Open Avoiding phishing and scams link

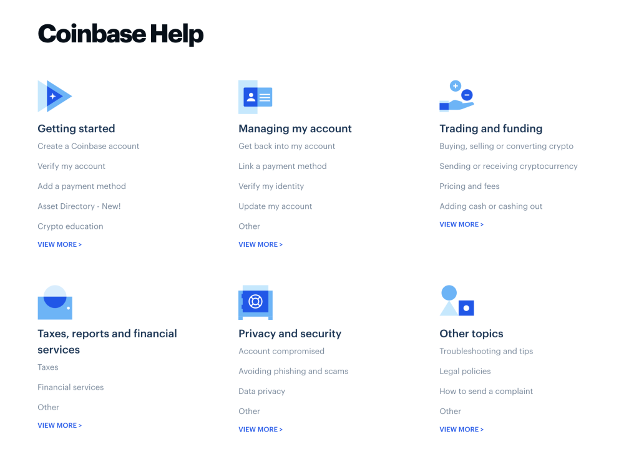pos(293,371)
